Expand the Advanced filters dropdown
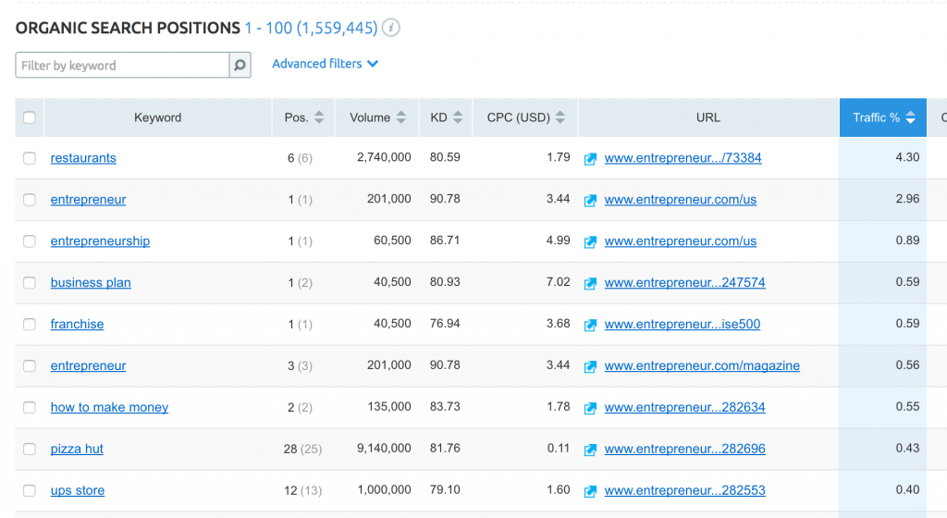The width and height of the screenshot is (947, 518). (x=325, y=64)
